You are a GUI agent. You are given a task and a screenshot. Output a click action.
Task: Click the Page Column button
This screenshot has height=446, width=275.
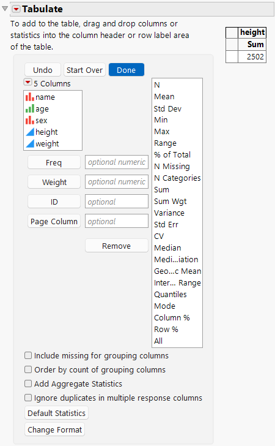click(x=54, y=222)
